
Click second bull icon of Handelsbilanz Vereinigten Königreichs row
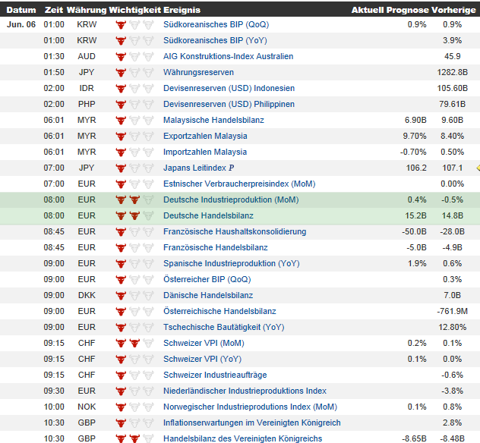click(134, 438)
